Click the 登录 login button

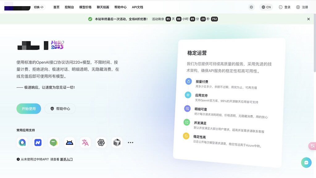coord(284,7)
